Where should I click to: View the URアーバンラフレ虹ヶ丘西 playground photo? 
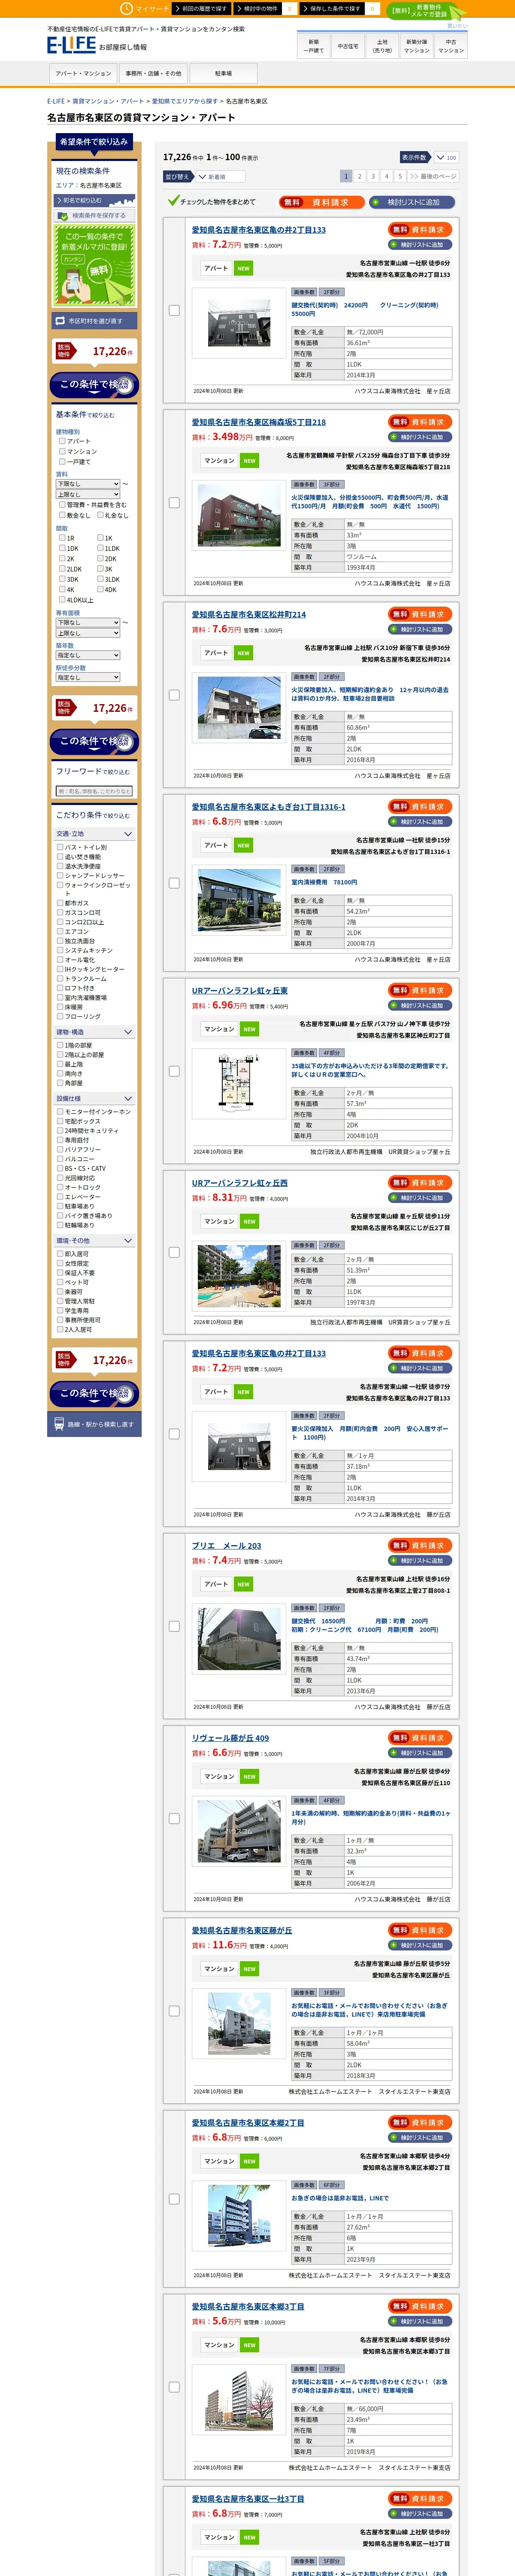(239, 1276)
